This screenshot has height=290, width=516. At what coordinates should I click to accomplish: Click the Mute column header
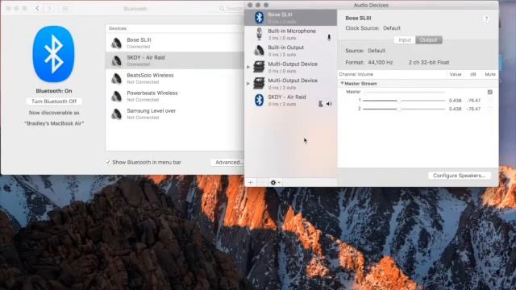pyautogui.click(x=490, y=74)
